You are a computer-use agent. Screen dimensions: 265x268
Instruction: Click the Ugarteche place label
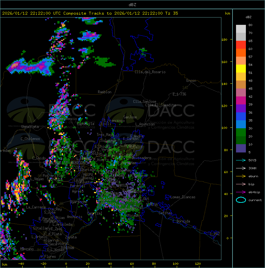[79, 202]
